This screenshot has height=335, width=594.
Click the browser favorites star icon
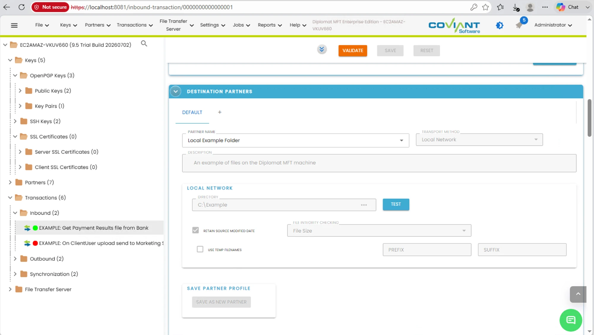485,7
